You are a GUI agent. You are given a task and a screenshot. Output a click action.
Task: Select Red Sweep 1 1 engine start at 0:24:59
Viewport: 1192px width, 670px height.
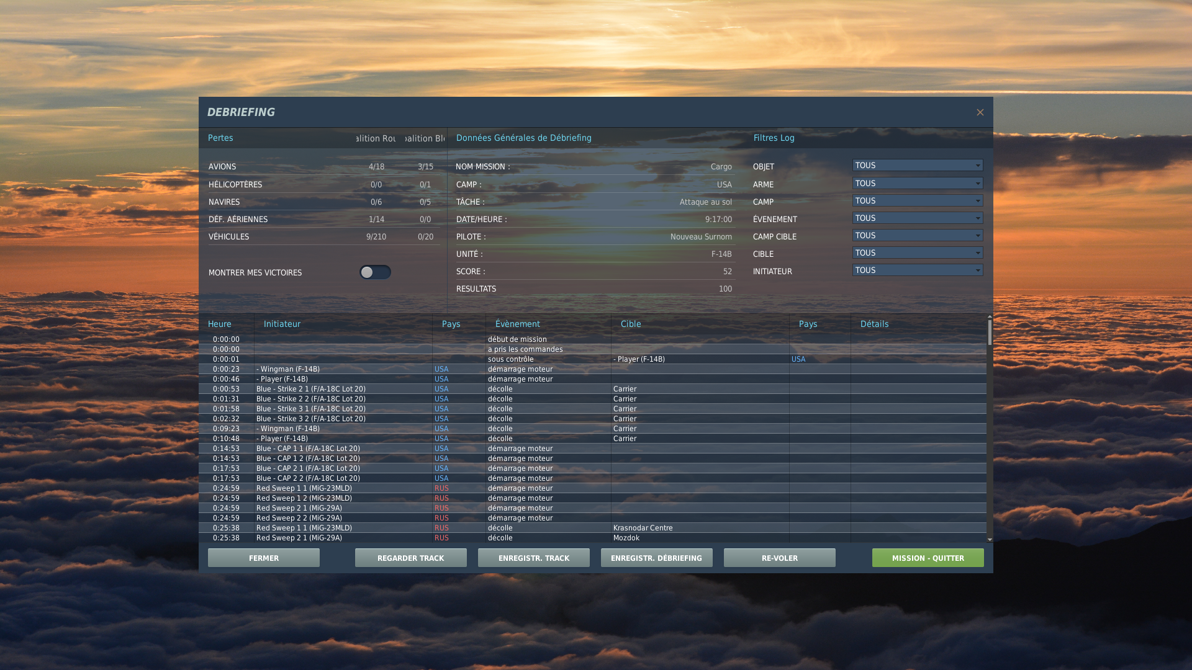(x=592, y=488)
